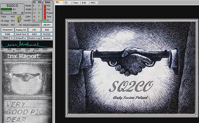
Task: Open the Edit tab
Action: 85,3
